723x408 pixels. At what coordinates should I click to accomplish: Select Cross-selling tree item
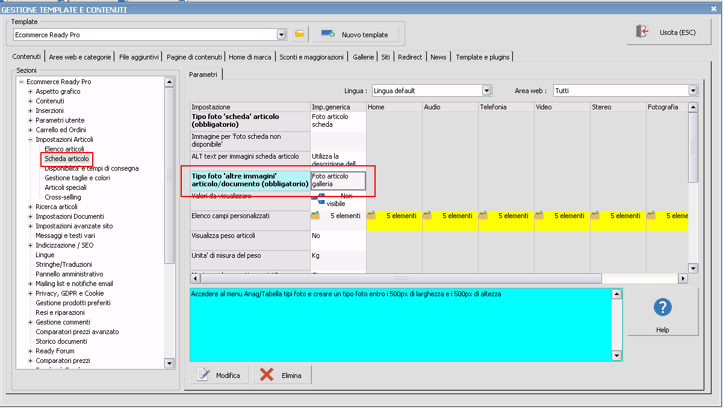(63, 197)
